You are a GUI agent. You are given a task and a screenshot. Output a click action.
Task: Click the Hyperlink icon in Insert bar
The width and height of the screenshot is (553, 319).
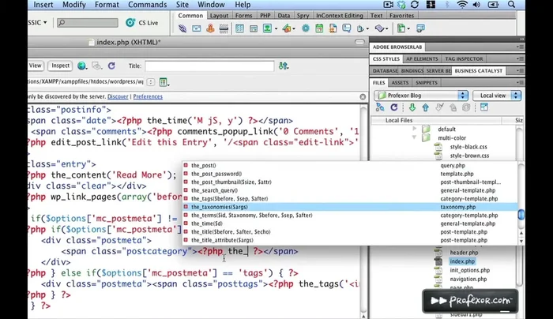click(x=183, y=28)
